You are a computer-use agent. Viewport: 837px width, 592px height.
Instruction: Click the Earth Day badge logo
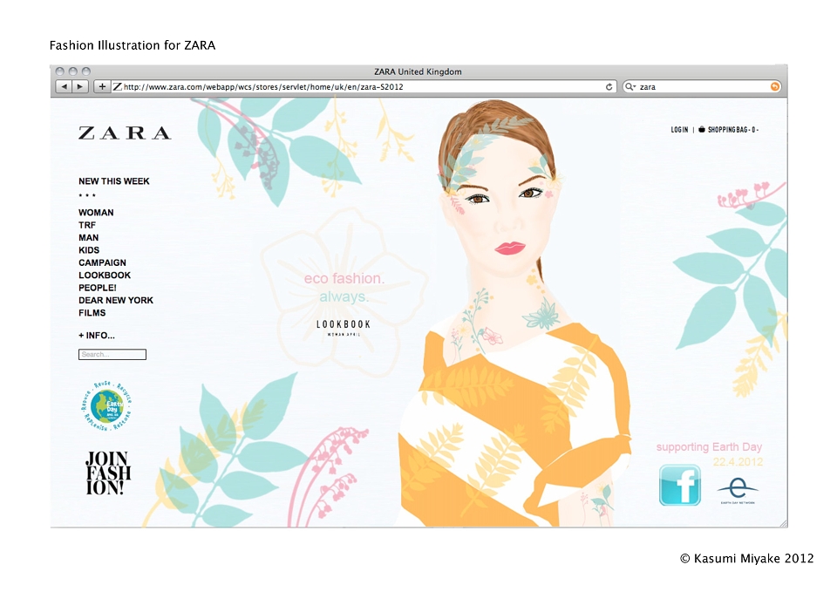point(106,406)
